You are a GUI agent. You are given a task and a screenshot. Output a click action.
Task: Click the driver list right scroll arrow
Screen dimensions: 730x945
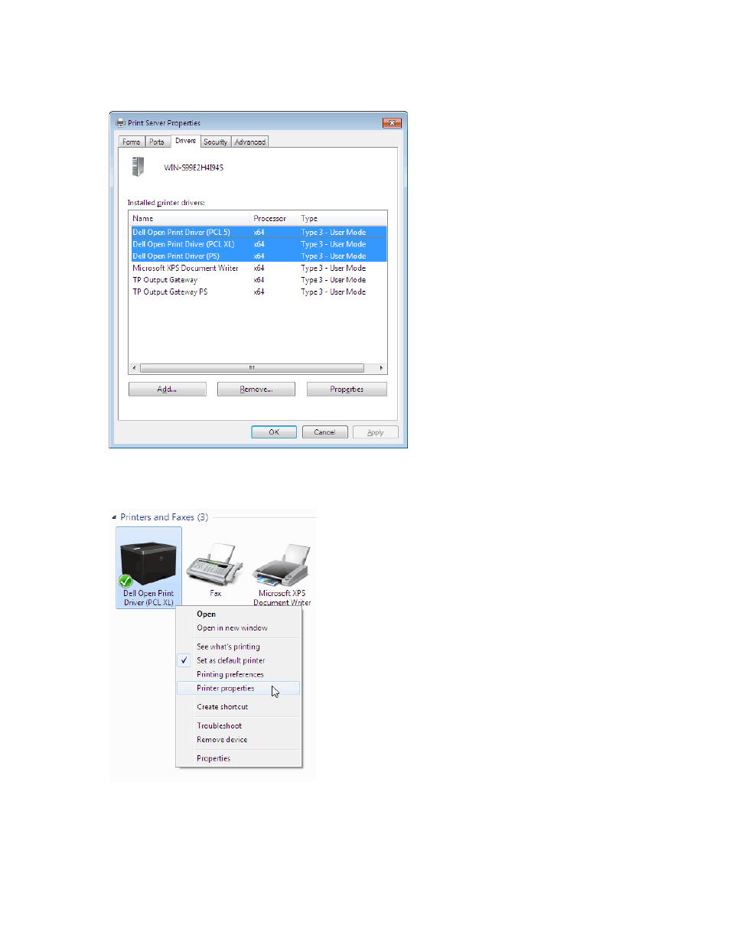coord(381,368)
